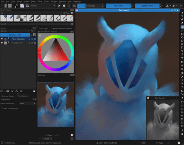Hide the background layer via eye icon

[x=2, y=43]
